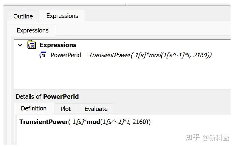This screenshot has width=235, height=147.
Task: Switch to the Plot tab
Action: point(65,109)
